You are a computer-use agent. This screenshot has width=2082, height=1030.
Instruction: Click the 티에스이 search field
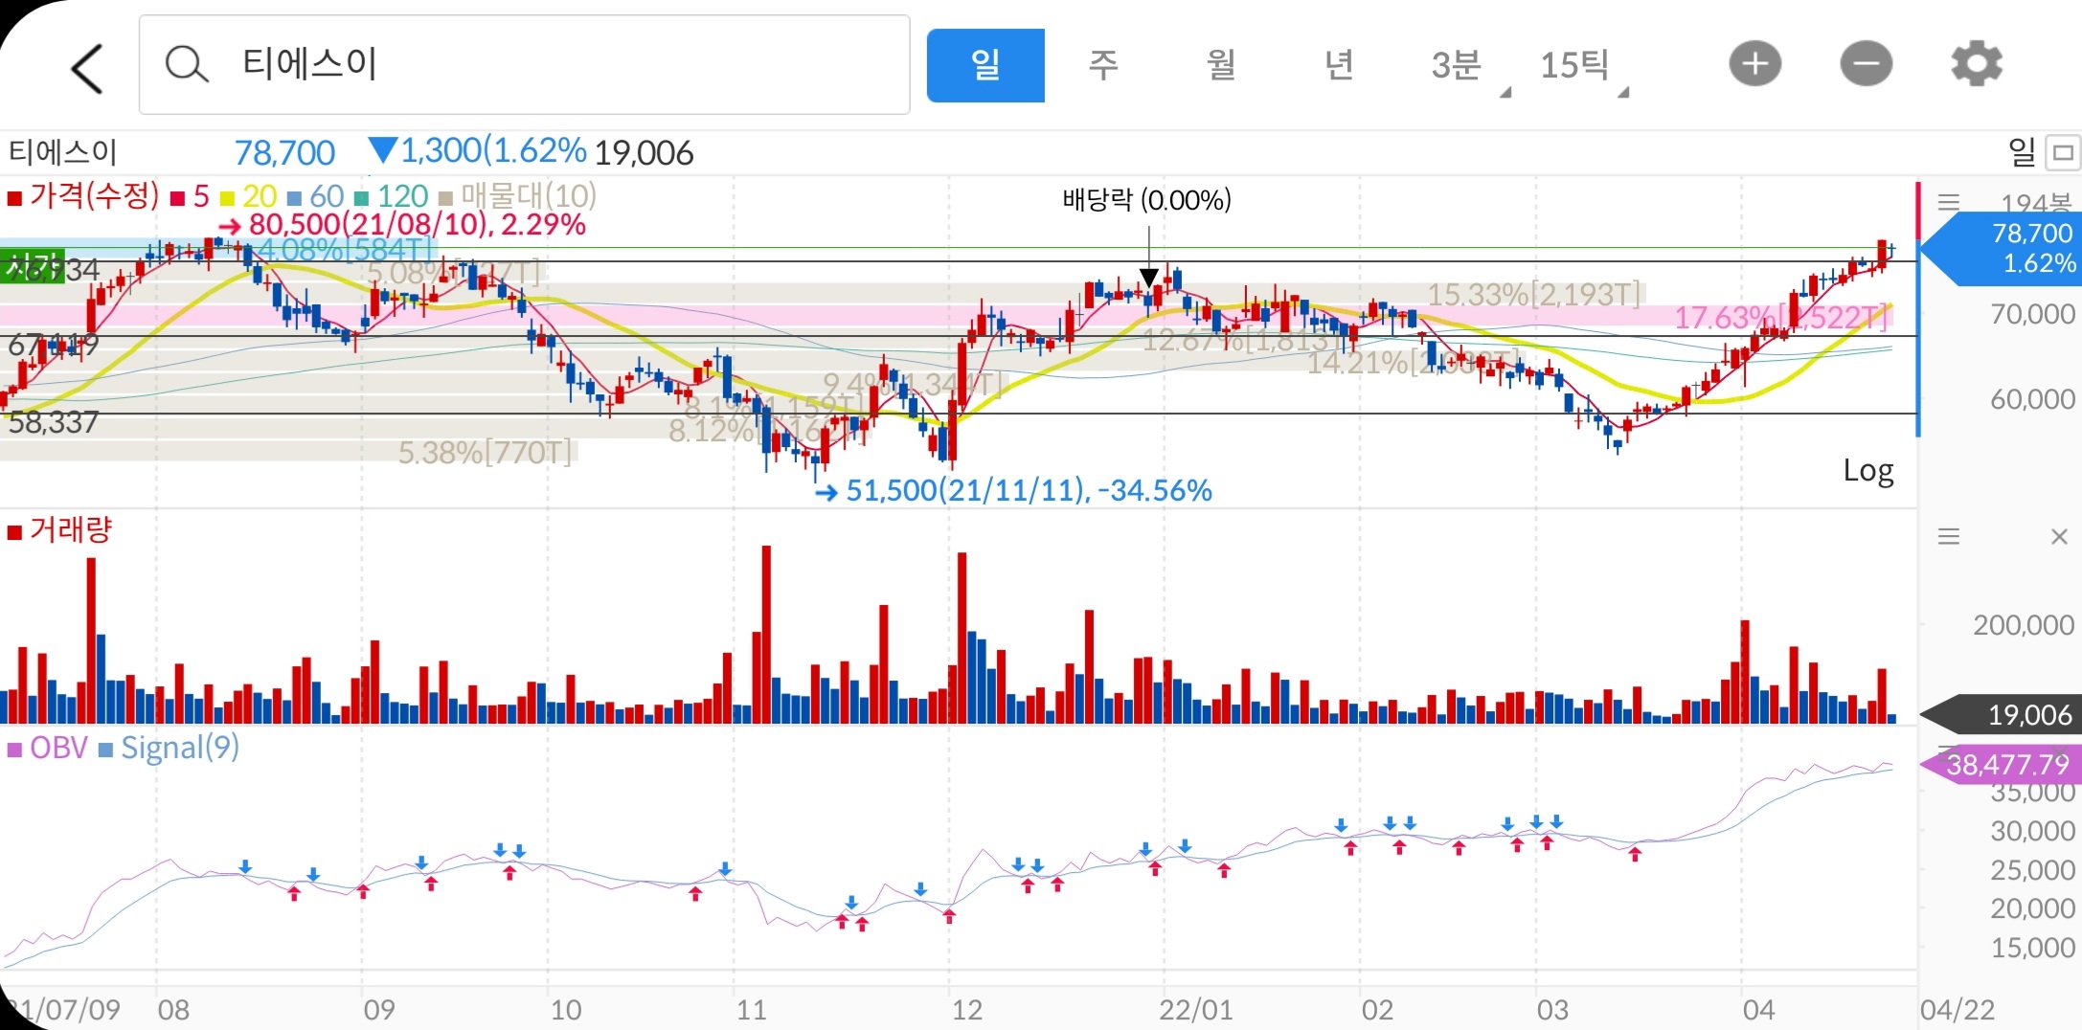coord(524,65)
